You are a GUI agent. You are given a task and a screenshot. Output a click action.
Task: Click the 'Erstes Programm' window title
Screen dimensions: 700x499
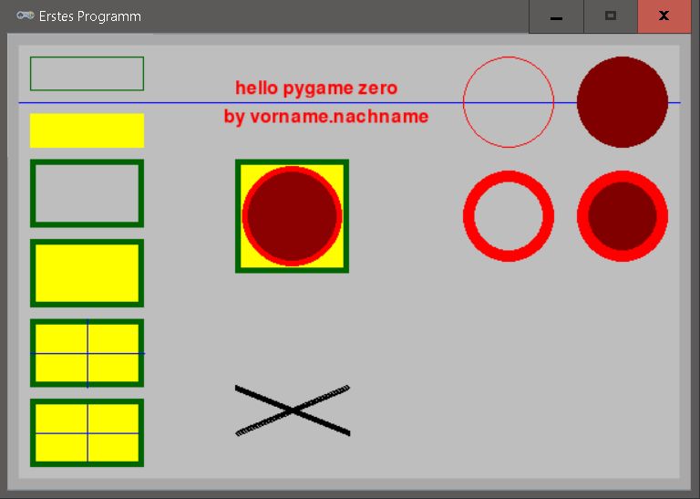89,16
